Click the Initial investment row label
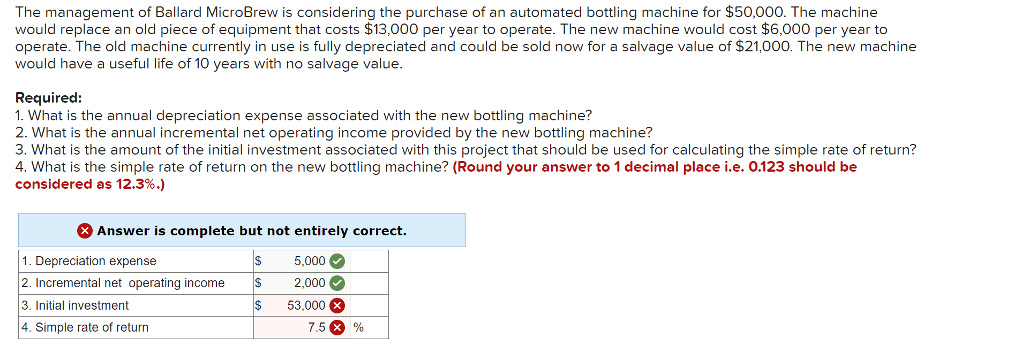The height and width of the screenshot is (361, 1029). pos(74,305)
